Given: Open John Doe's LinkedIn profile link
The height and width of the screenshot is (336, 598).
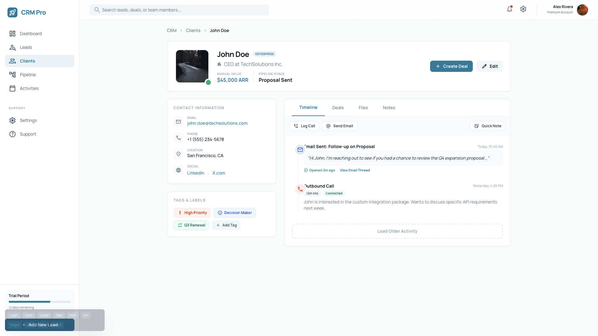Looking at the screenshot, I should 196,173.
